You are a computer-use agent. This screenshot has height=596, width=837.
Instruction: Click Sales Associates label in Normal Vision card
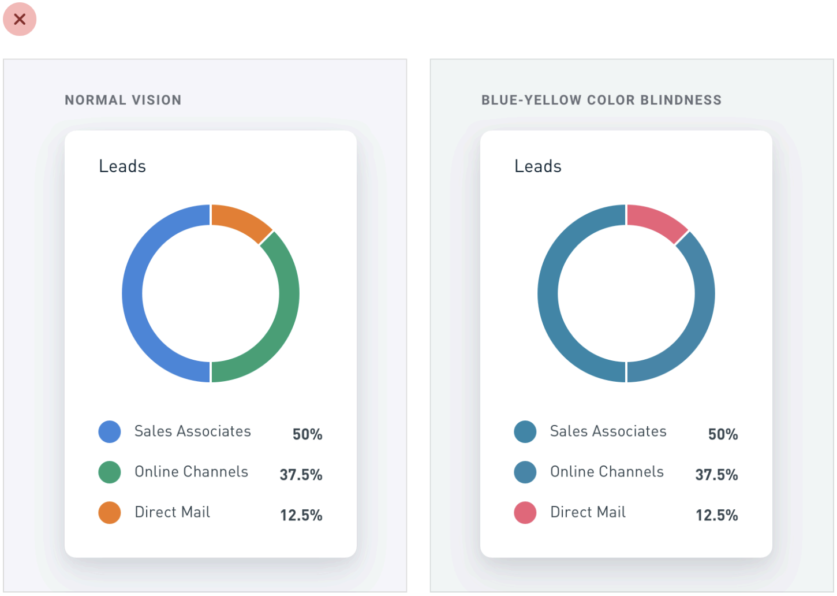point(192,431)
